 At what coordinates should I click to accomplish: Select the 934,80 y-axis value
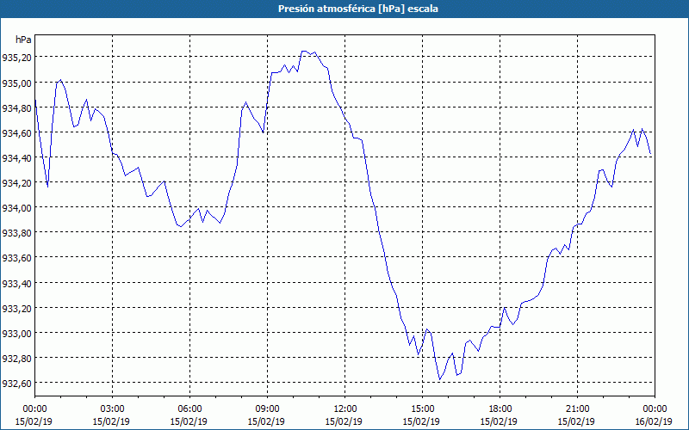tap(16, 108)
